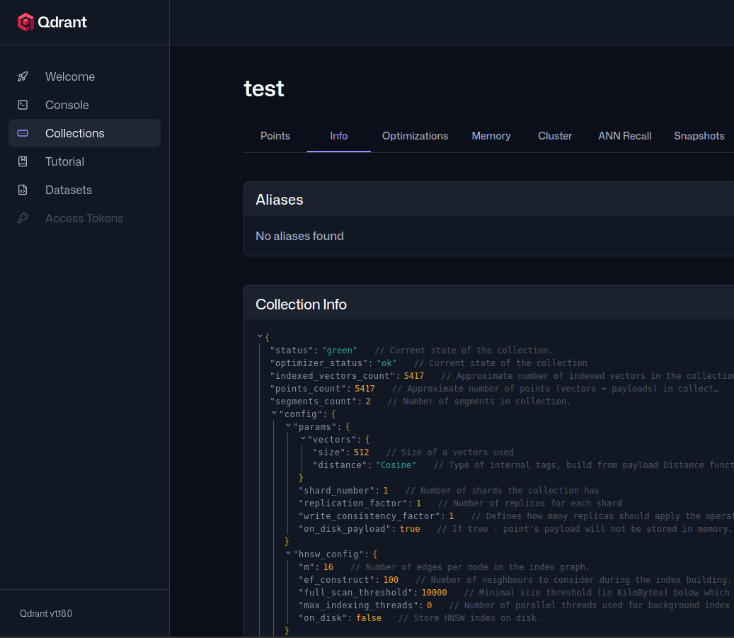The image size is (734, 638).
Task: Click the Qdrant logo icon
Action: [x=25, y=22]
